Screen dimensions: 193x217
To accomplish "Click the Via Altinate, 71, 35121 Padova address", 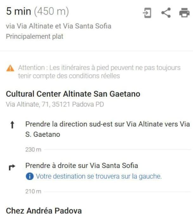I will 55,104.
